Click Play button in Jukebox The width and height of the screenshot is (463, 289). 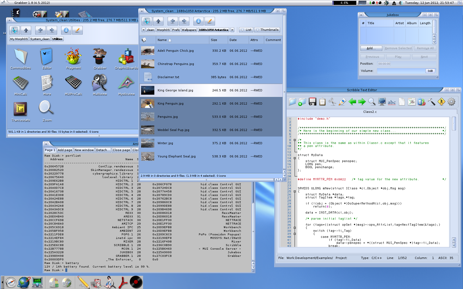tap(398, 57)
